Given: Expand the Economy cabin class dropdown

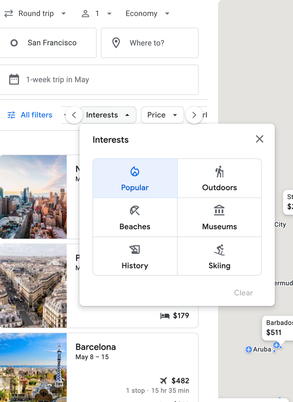Looking at the screenshot, I should point(147,13).
